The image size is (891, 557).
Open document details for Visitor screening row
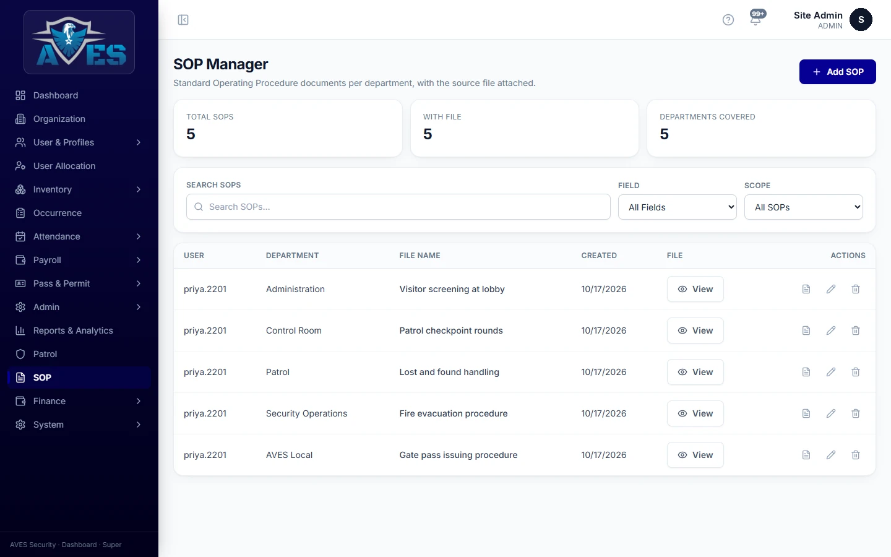[806, 289]
